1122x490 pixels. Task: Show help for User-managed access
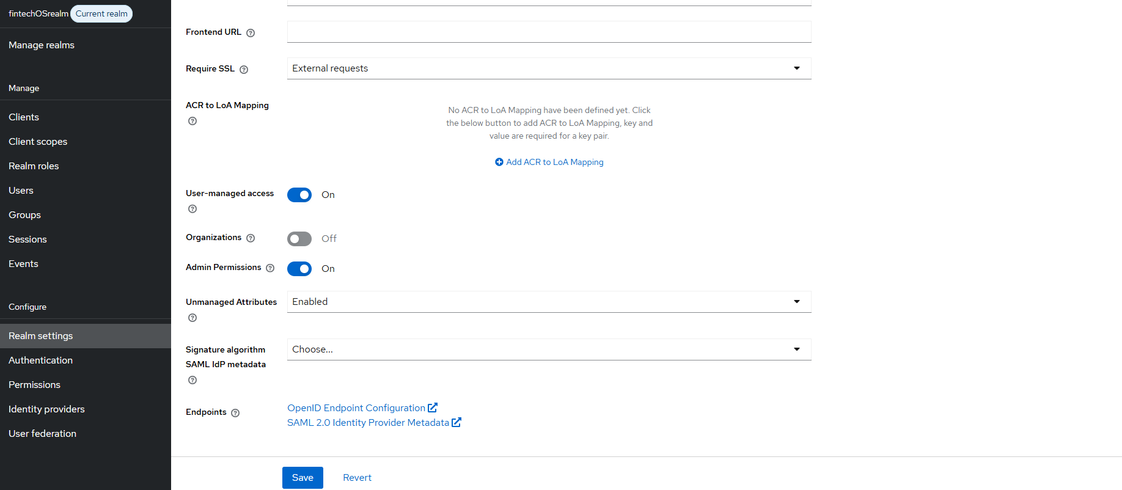[193, 209]
